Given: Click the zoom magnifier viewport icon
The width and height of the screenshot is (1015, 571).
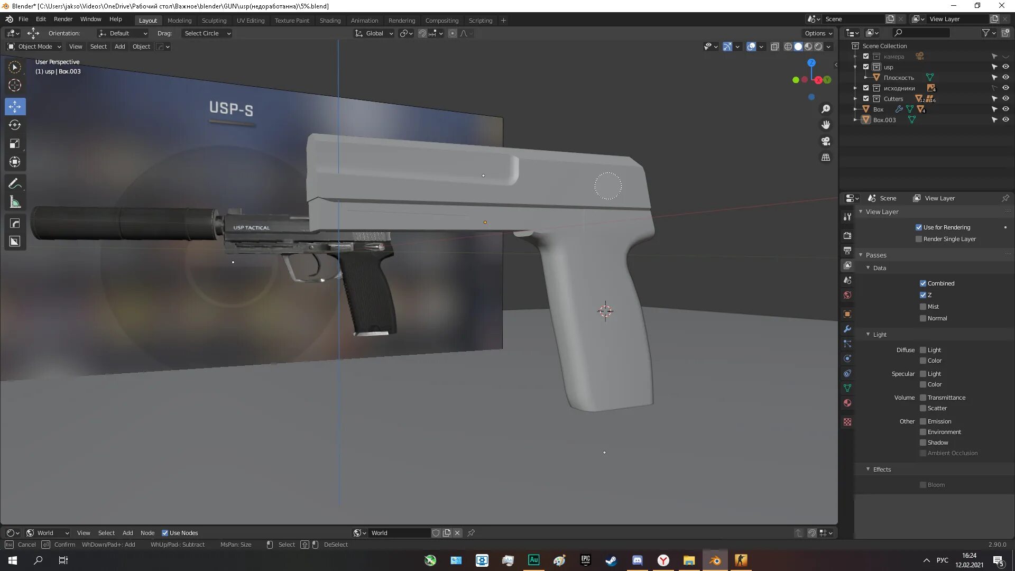Looking at the screenshot, I should (825, 109).
